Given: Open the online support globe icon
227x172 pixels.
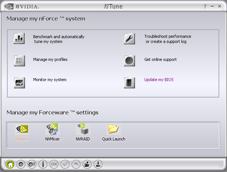Looking at the screenshot, I should tap(130, 61).
